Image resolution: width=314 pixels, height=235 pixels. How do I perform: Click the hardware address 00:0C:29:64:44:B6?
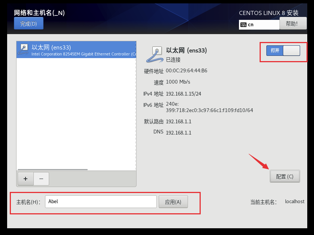pyautogui.click(x=186, y=70)
